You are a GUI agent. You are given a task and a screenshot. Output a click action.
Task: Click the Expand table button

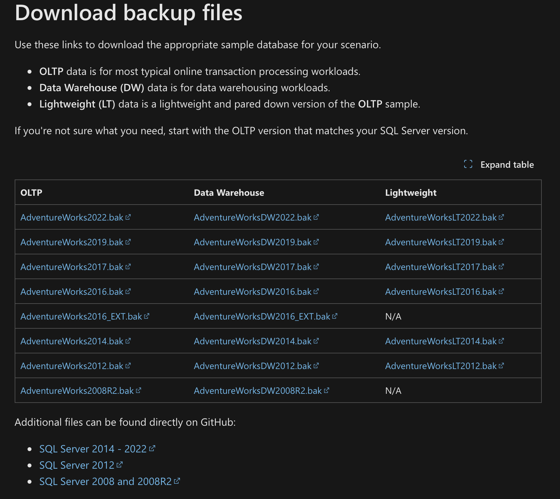tap(499, 164)
